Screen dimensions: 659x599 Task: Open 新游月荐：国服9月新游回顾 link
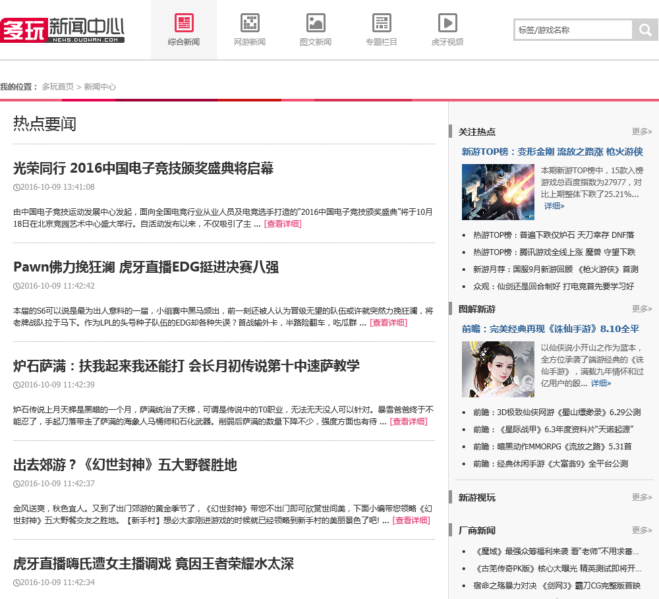point(556,270)
